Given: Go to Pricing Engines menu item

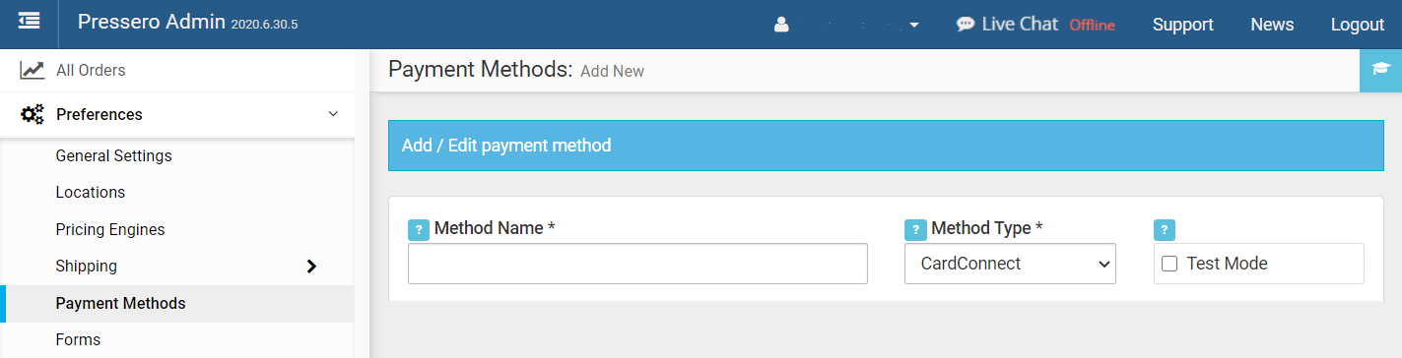Looking at the screenshot, I should [110, 229].
